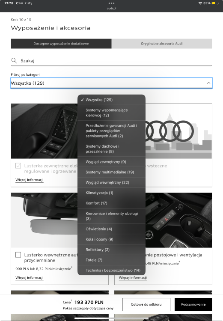
Task: Tap the Audi rings city image
Action: pos(178,131)
